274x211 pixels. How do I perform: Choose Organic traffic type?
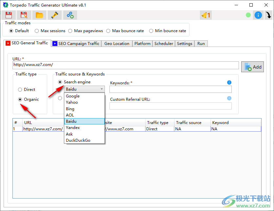(x=28, y=99)
